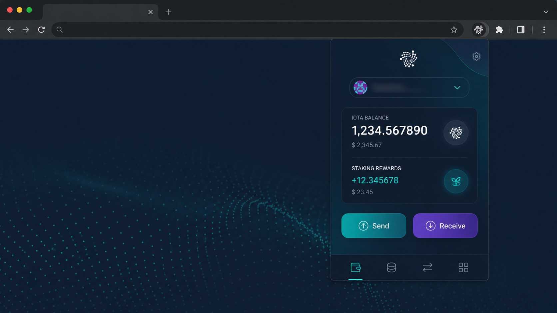Click the IOTA BALANCE label
This screenshot has height=313, width=557.
pos(370,118)
